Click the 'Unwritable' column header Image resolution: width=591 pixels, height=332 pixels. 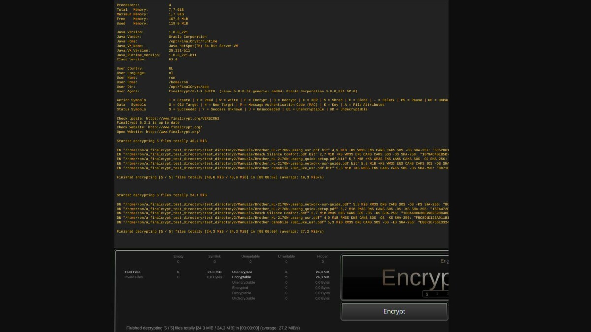[x=286, y=256]
